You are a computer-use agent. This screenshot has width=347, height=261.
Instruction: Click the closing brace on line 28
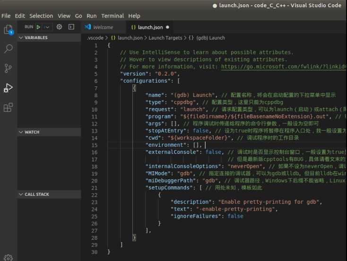[x=134, y=237]
